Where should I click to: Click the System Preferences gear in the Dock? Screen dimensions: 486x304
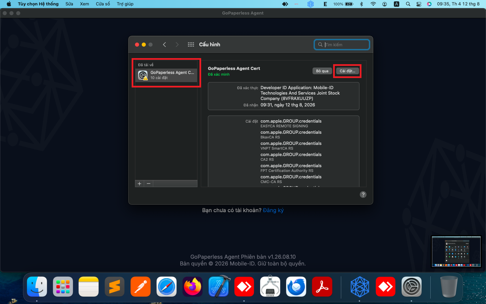pos(411,287)
